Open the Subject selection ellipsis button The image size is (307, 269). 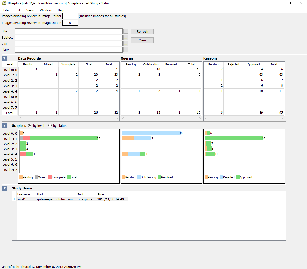[126, 38]
